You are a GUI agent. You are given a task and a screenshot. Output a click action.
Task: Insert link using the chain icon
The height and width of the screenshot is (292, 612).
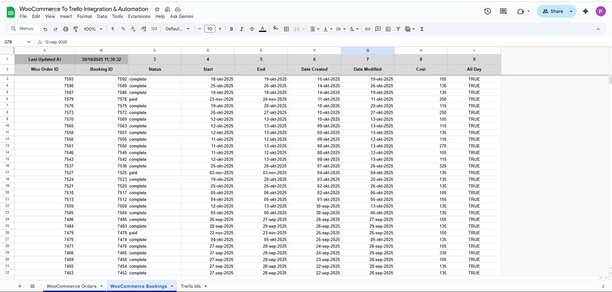coord(368,29)
